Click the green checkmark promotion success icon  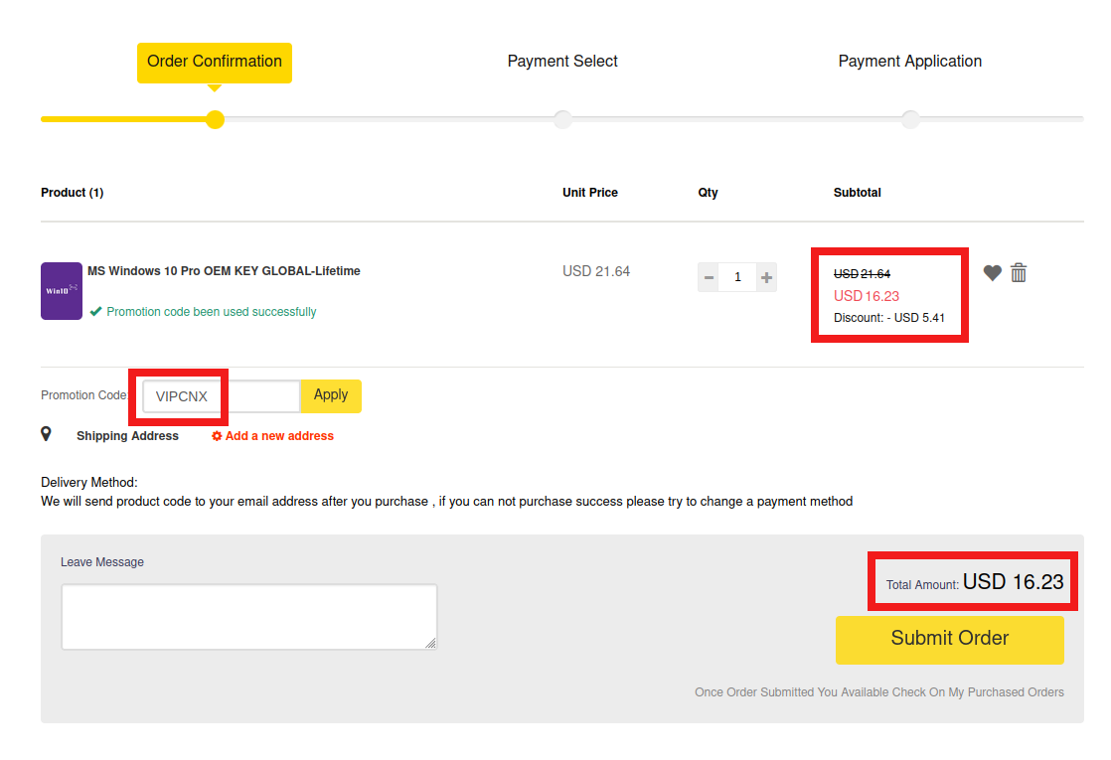[95, 312]
